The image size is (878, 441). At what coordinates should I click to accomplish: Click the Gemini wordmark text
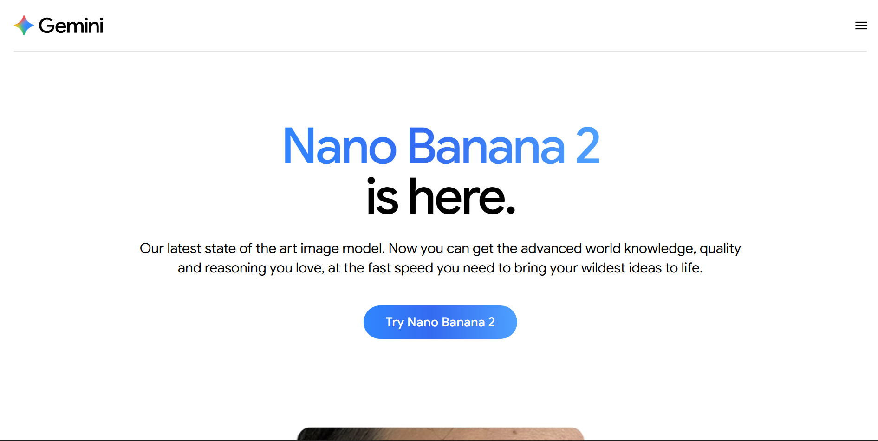(71, 26)
